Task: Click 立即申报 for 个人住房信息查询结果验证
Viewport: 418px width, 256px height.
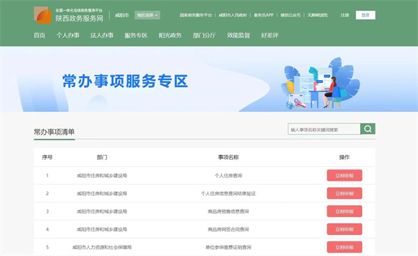Action: point(344,193)
